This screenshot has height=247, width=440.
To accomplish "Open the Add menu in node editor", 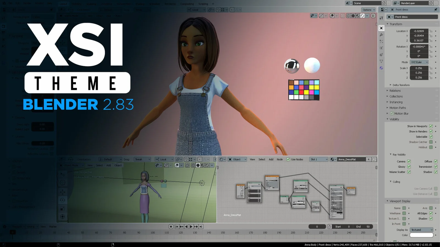I will point(271,159).
